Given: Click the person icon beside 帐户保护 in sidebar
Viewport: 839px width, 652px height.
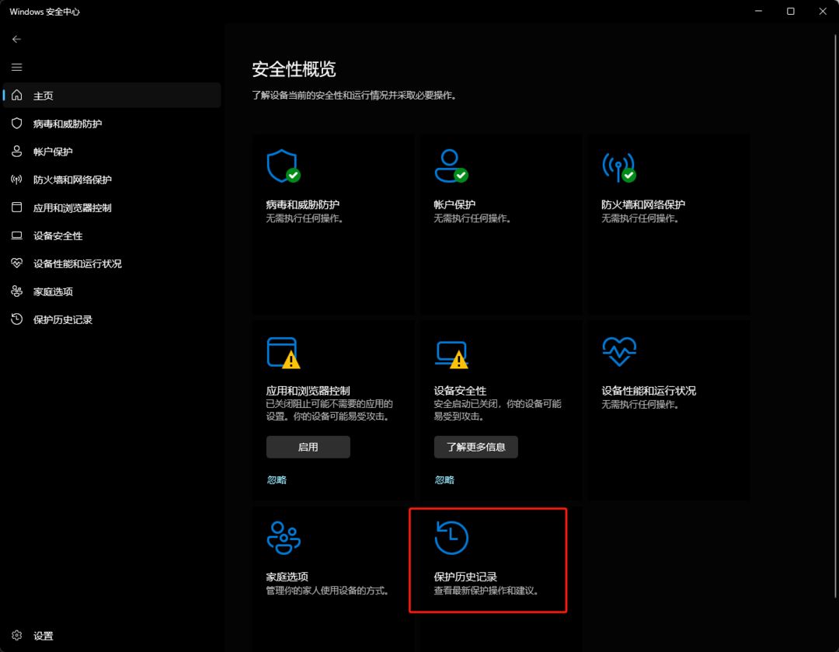Looking at the screenshot, I should 16,151.
